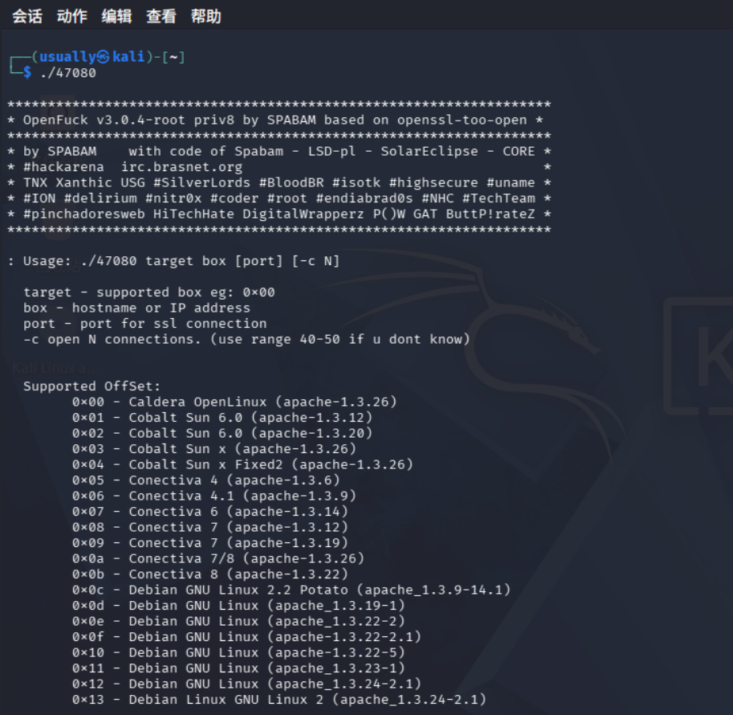Click the 0x0e Debian apache_1.3.22-2 row

click(239, 622)
